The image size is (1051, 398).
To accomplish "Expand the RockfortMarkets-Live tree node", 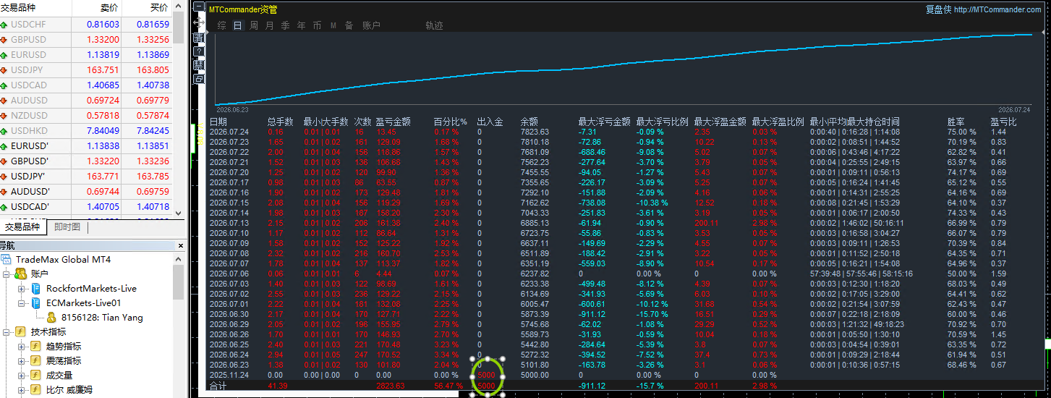I will pyautogui.click(x=22, y=289).
